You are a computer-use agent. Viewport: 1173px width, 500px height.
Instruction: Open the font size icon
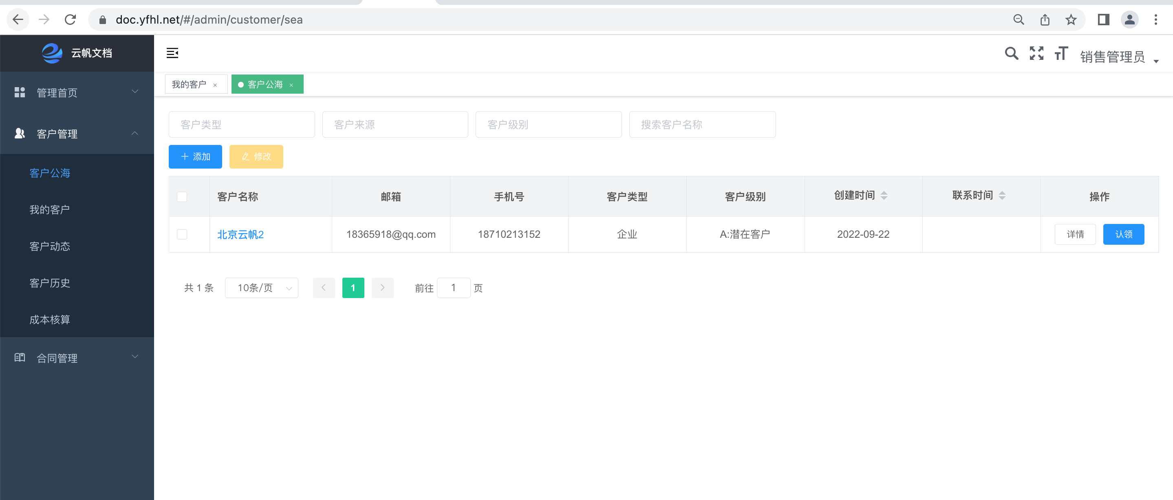click(x=1061, y=53)
